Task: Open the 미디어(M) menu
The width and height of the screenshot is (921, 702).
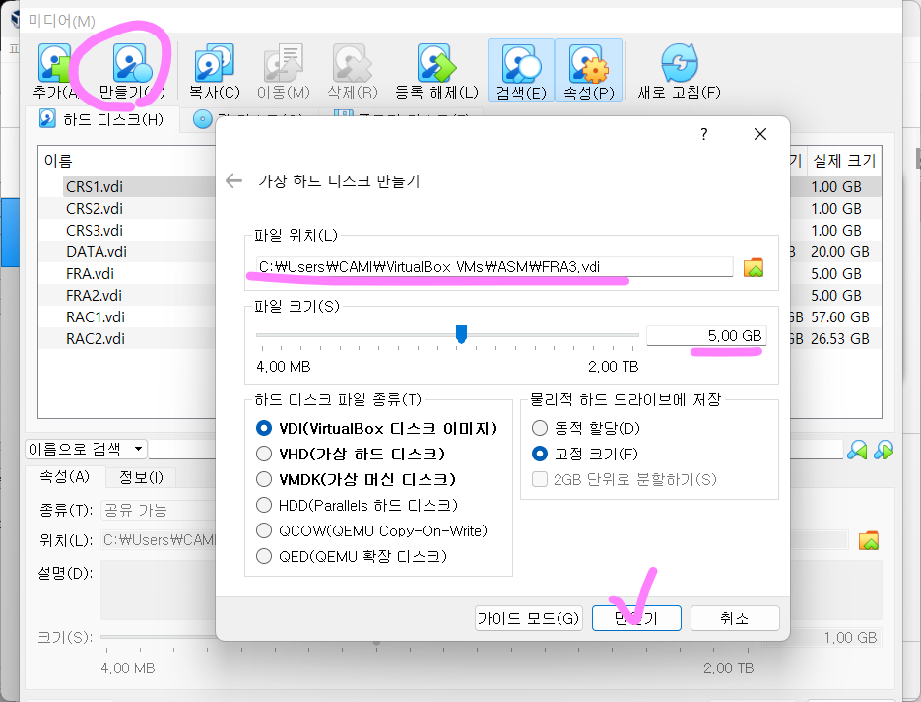Action: point(61,21)
